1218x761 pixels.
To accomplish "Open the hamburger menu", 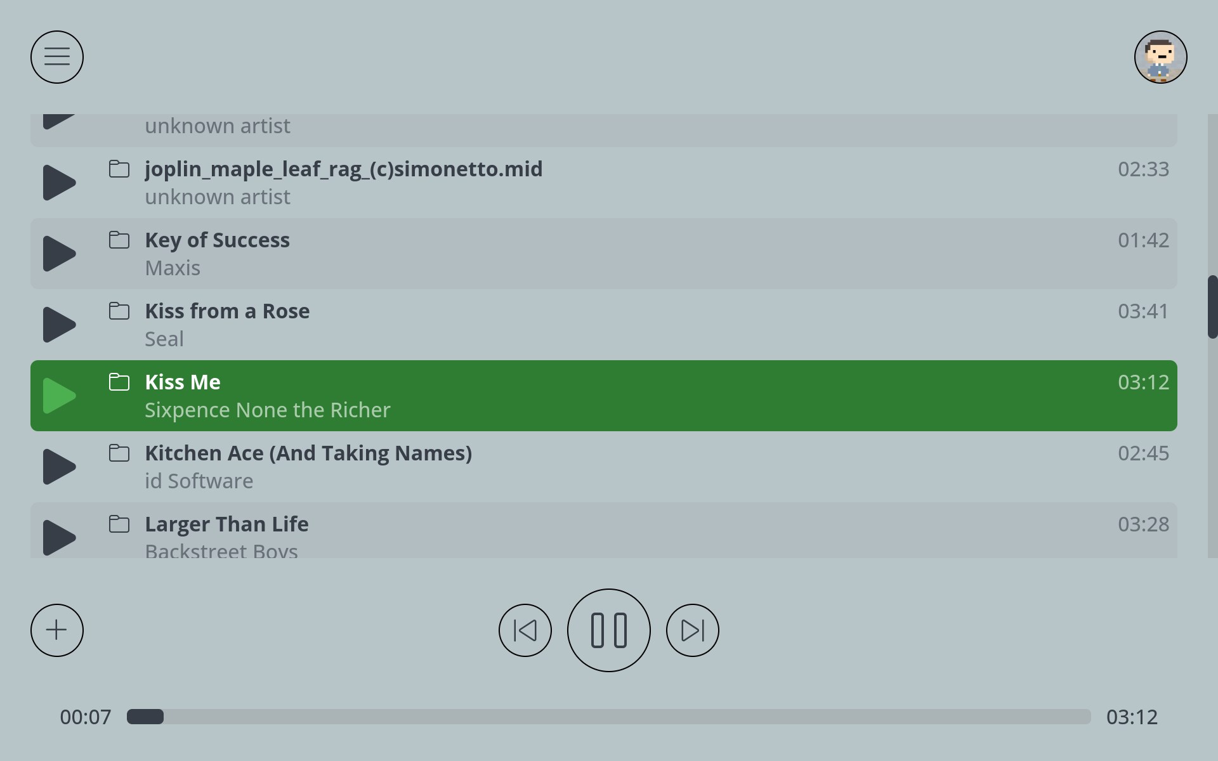I will 56,57.
